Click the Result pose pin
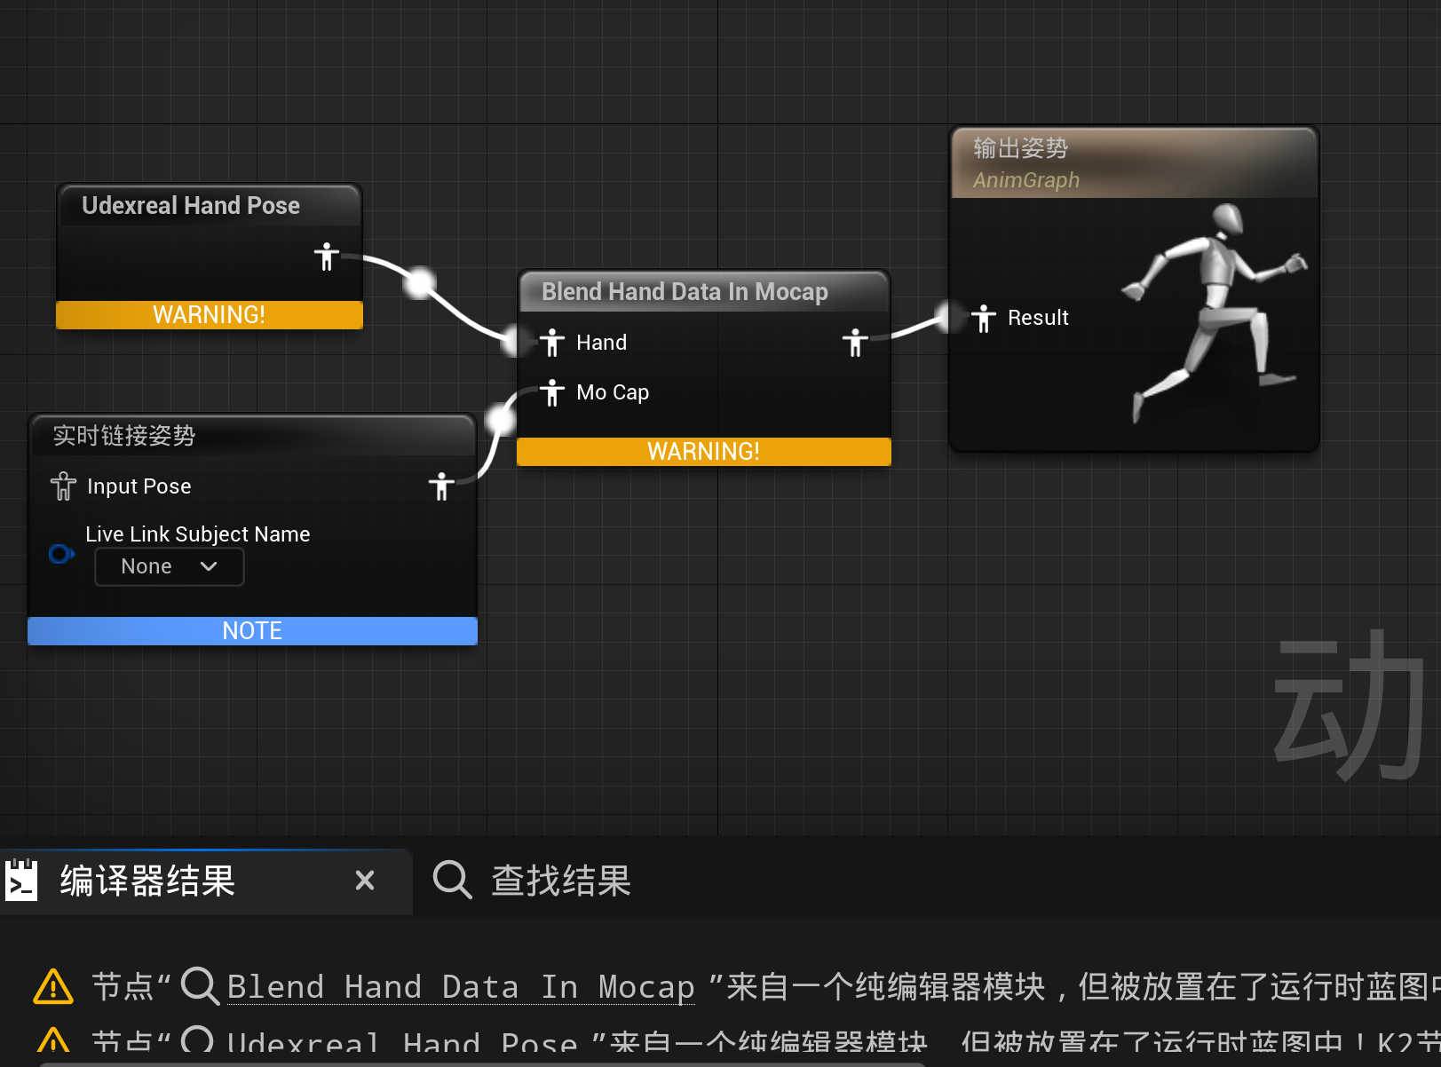The image size is (1441, 1067). point(984,318)
